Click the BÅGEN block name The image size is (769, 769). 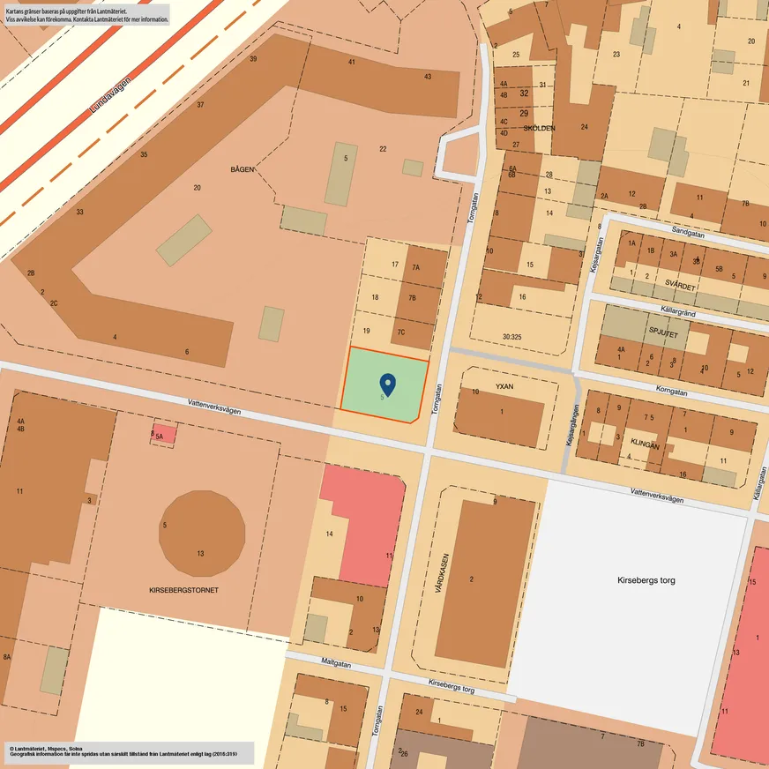(x=243, y=169)
